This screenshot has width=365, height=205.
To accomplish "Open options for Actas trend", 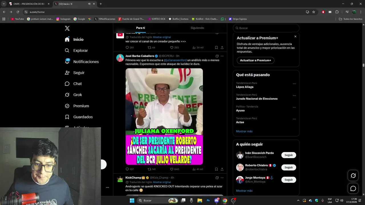I will [294, 119].
